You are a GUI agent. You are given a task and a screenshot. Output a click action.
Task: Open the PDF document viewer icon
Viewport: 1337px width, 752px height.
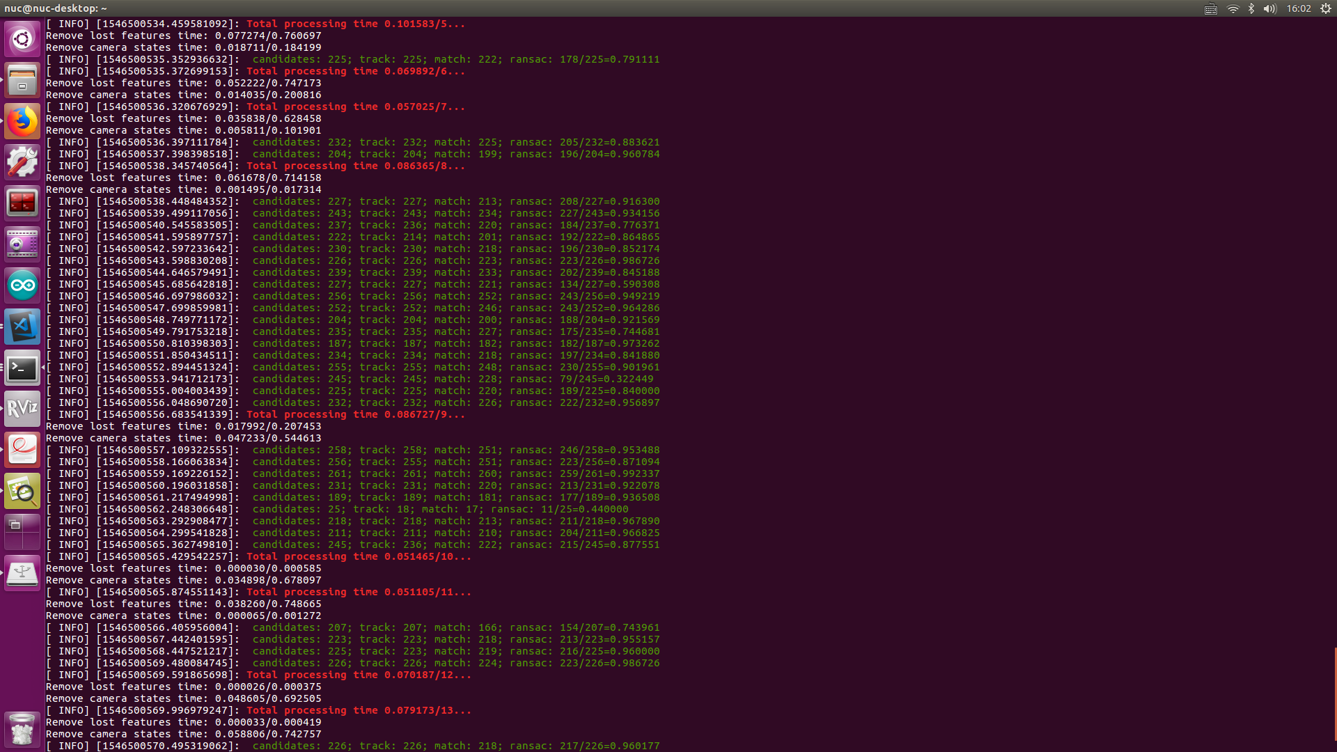point(22,450)
